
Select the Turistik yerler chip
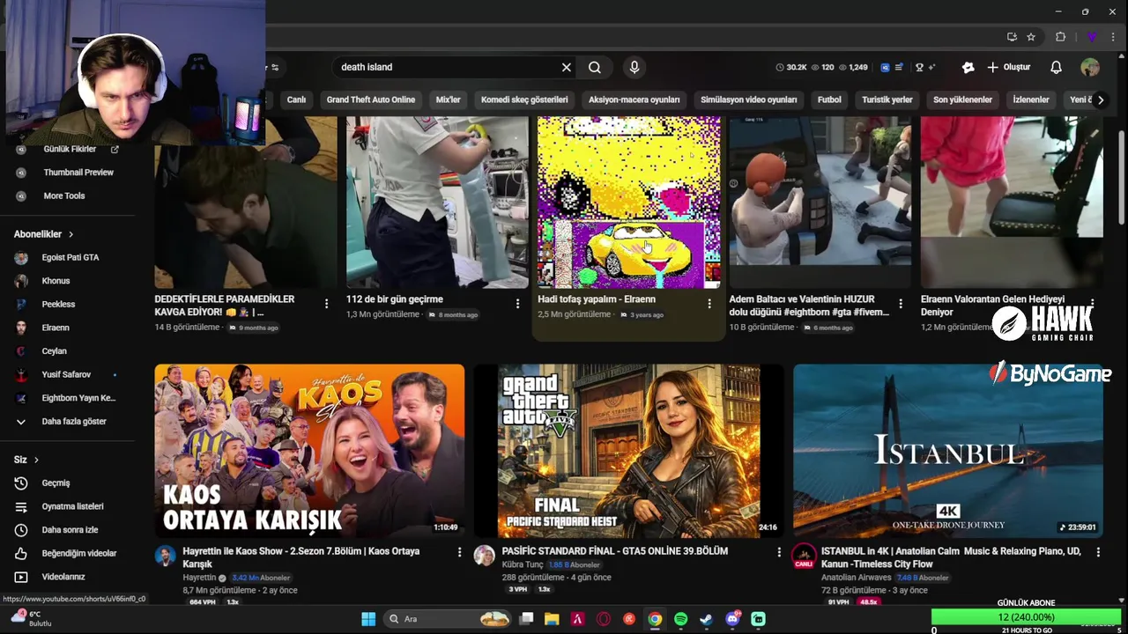point(887,100)
